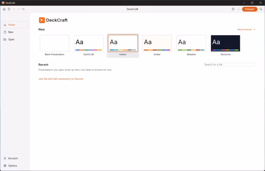
Task: Follow the More themes link
Action: pyautogui.click(x=246, y=29)
